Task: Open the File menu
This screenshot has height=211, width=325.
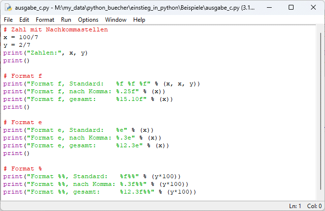Action: point(8,20)
